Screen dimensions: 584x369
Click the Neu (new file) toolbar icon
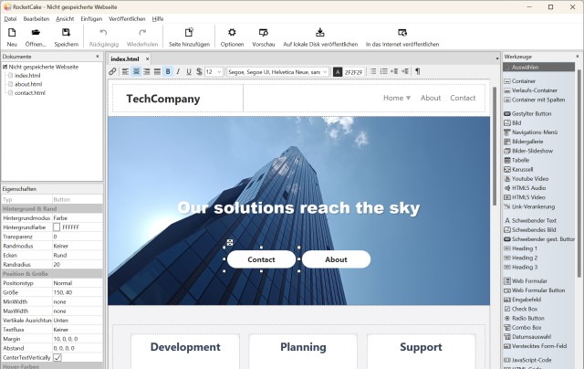(x=12, y=33)
